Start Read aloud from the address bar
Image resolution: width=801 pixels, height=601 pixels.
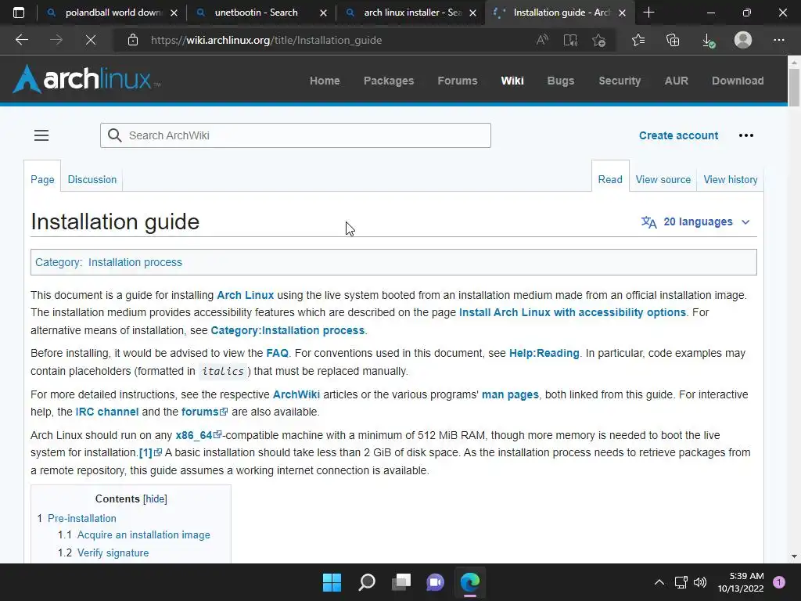pos(542,40)
